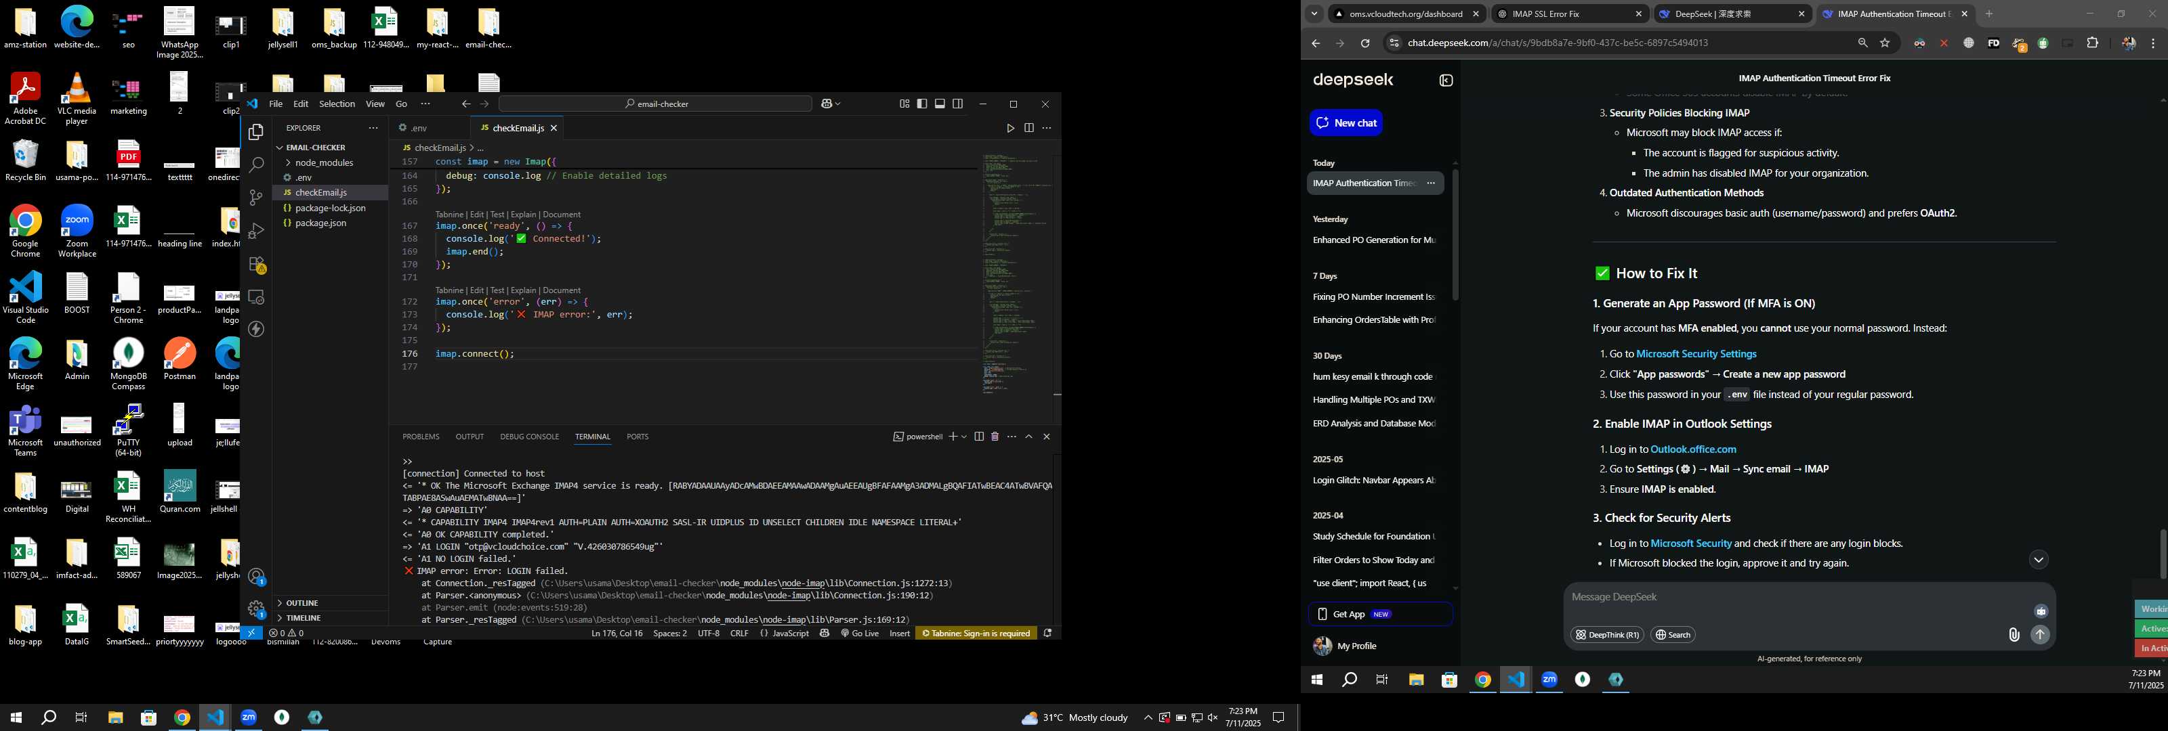Collapse the DeepSeek sidebar
This screenshot has height=731, width=2168.
[x=1446, y=81]
